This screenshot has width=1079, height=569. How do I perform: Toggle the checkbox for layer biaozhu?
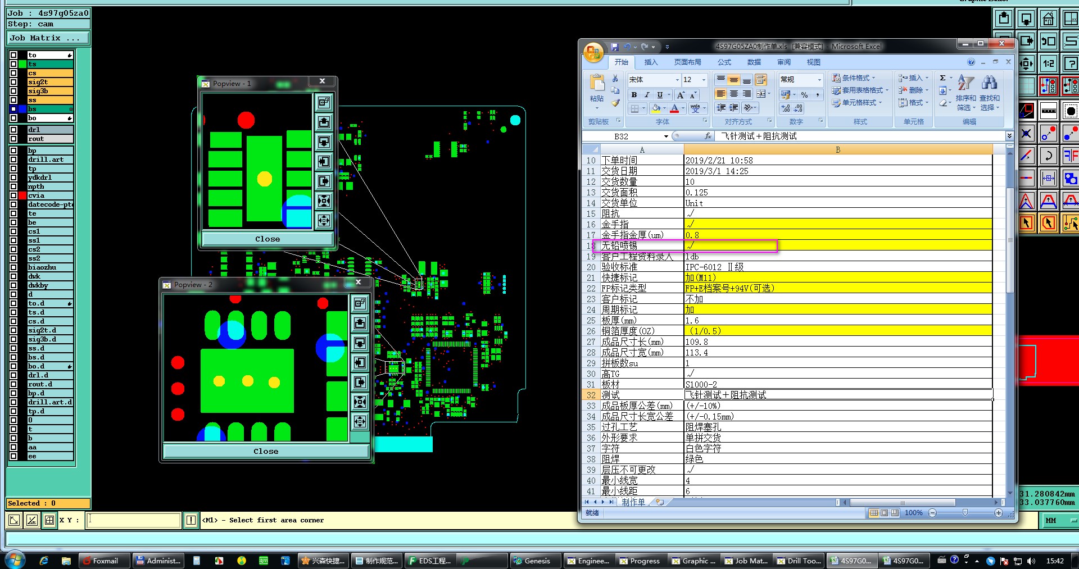(x=13, y=267)
